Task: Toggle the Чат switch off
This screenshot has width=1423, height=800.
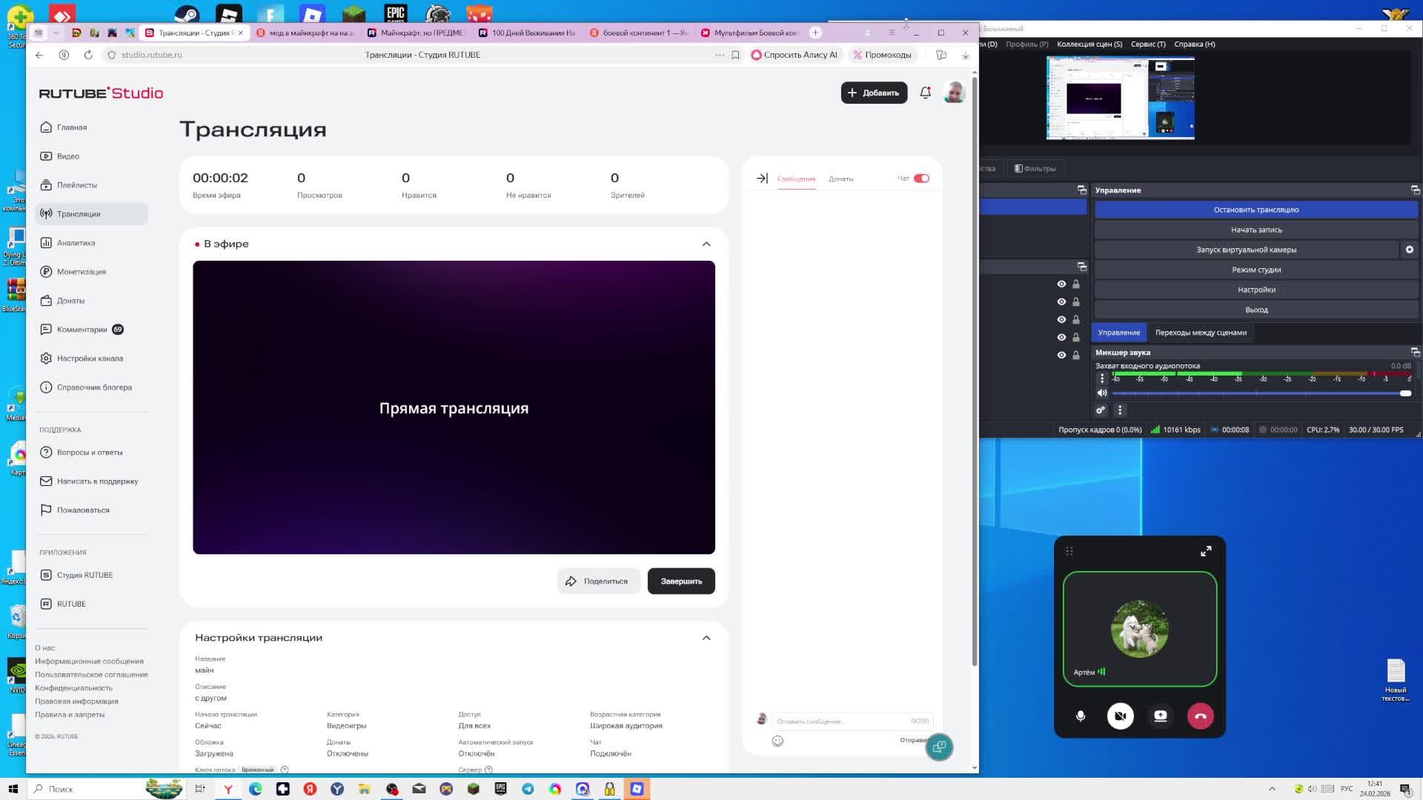Action: (921, 179)
